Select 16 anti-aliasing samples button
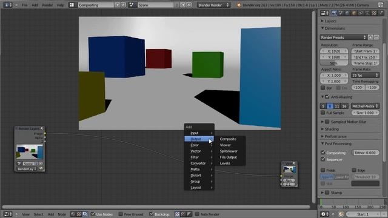Screen dimensions: 388x218 pyautogui.click(x=344, y=106)
